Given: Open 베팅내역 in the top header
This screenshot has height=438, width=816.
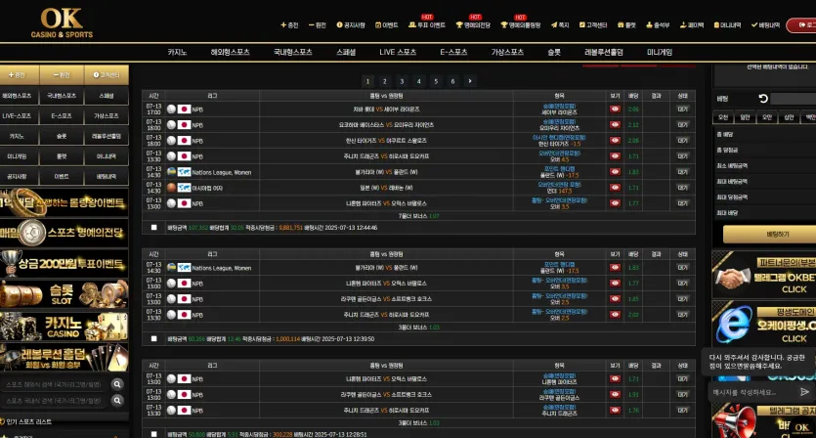Looking at the screenshot, I should click(765, 25).
